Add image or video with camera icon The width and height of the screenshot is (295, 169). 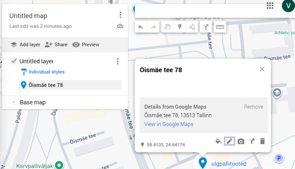click(x=241, y=141)
